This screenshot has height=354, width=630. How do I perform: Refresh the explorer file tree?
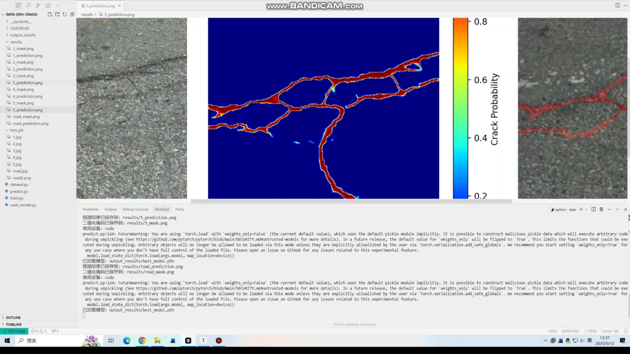[x=65, y=14]
